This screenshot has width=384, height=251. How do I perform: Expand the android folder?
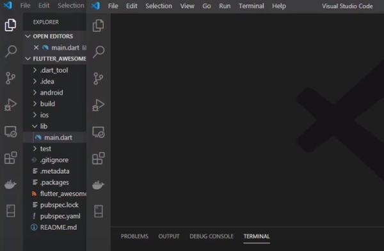pos(35,93)
